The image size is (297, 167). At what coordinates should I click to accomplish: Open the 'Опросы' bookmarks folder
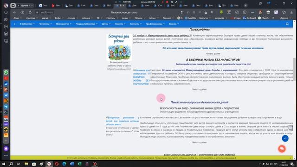112,18
